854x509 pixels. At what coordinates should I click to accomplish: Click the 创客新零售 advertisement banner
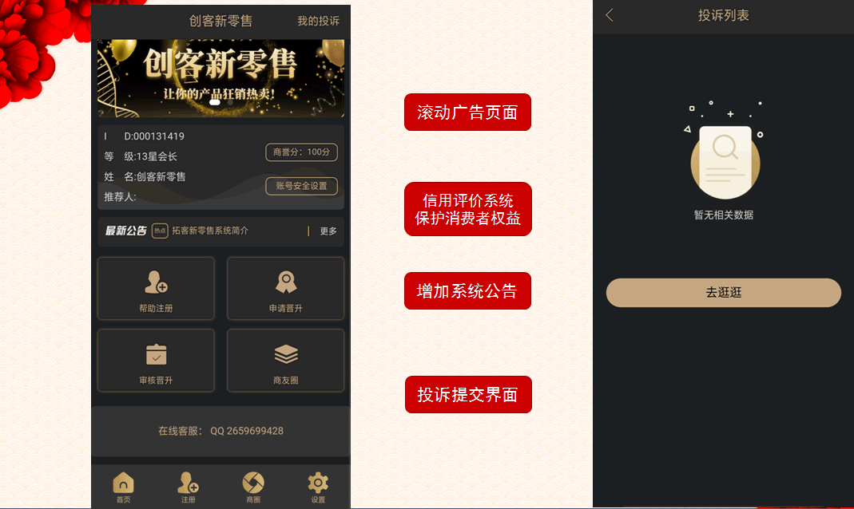[220, 77]
